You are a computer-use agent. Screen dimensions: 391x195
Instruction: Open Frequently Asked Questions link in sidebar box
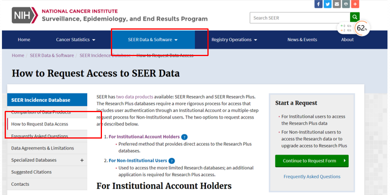click(x=312, y=177)
